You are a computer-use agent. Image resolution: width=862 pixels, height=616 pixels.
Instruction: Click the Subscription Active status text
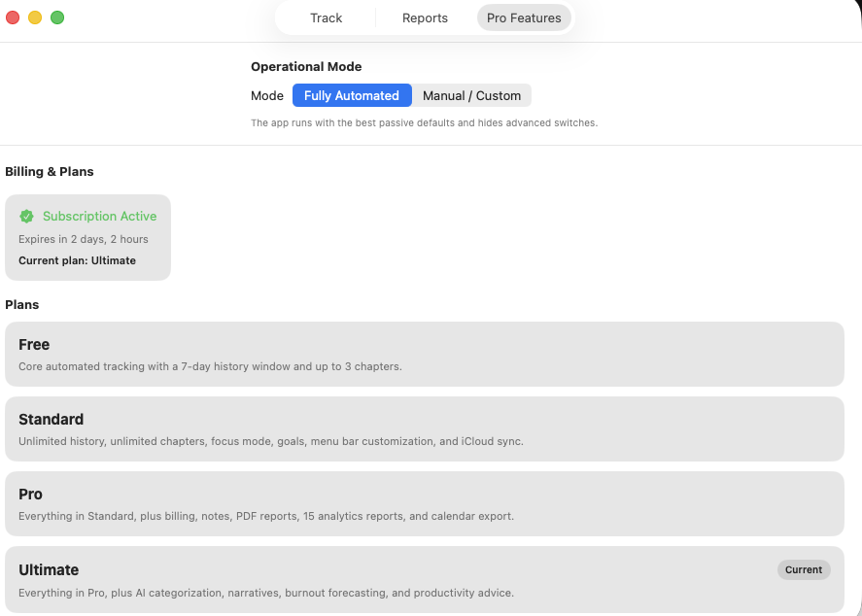pyautogui.click(x=99, y=217)
